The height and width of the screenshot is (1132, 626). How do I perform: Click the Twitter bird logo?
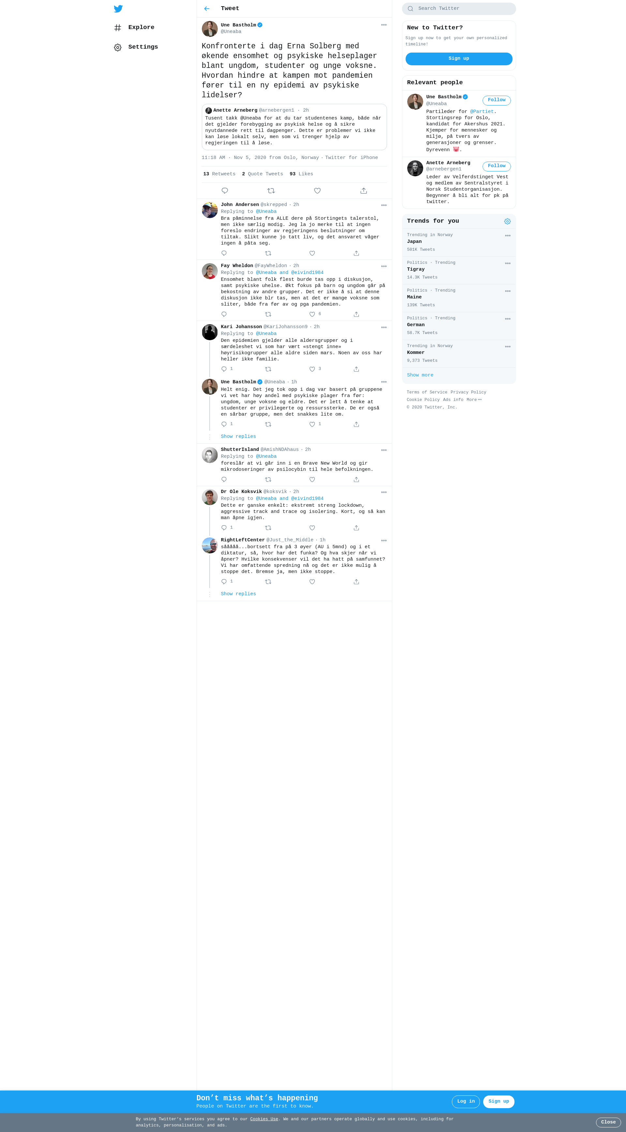(118, 9)
